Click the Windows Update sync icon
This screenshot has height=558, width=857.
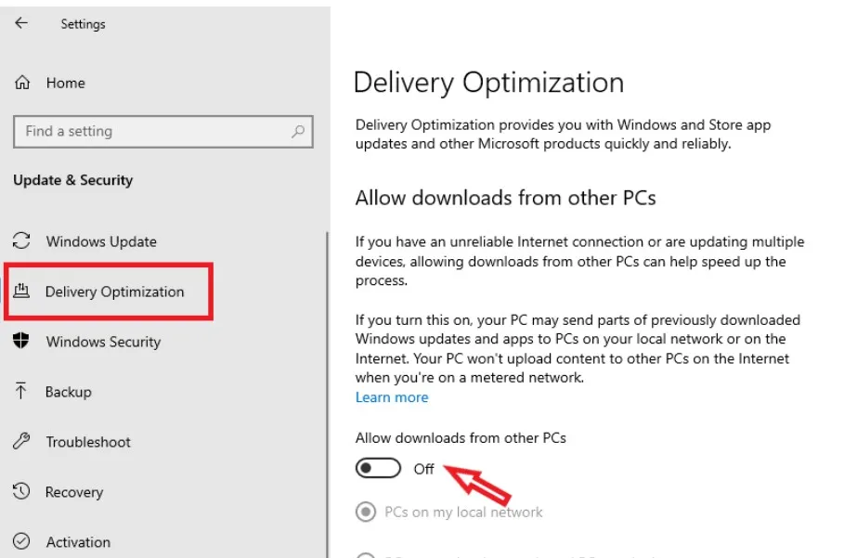click(22, 241)
